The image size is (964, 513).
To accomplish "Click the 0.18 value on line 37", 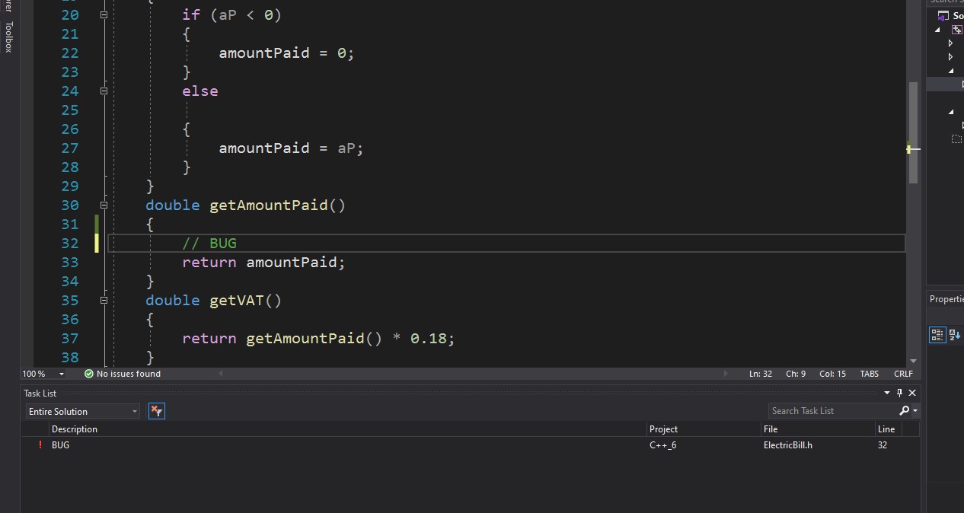I will [x=429, y=338].
